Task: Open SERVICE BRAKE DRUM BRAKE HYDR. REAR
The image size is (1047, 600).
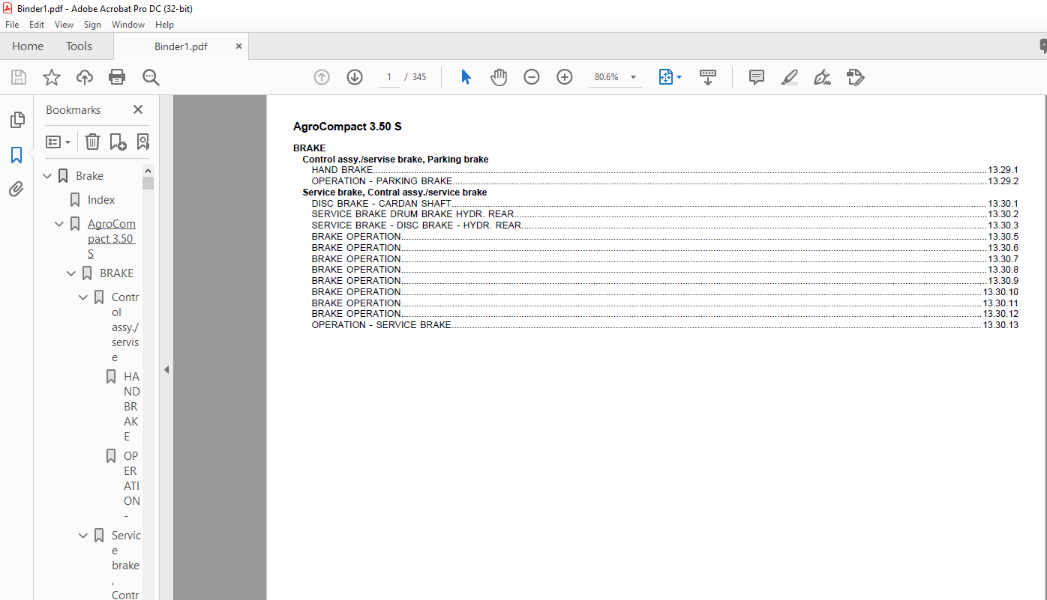Action: point(413,214)
